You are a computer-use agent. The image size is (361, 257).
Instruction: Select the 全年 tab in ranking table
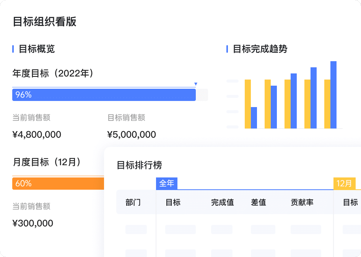click(167, 184)
